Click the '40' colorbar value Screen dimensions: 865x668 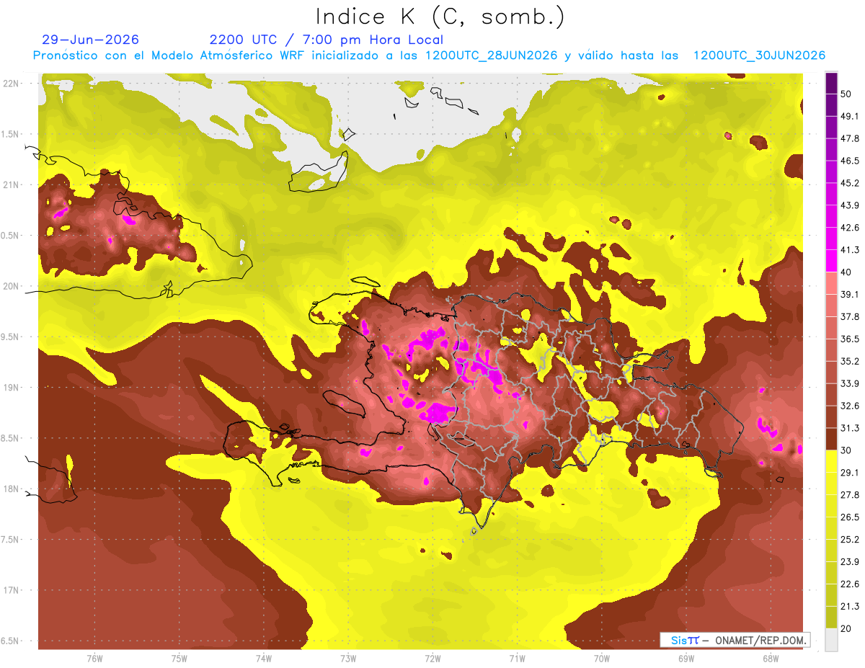click(846, 272)
